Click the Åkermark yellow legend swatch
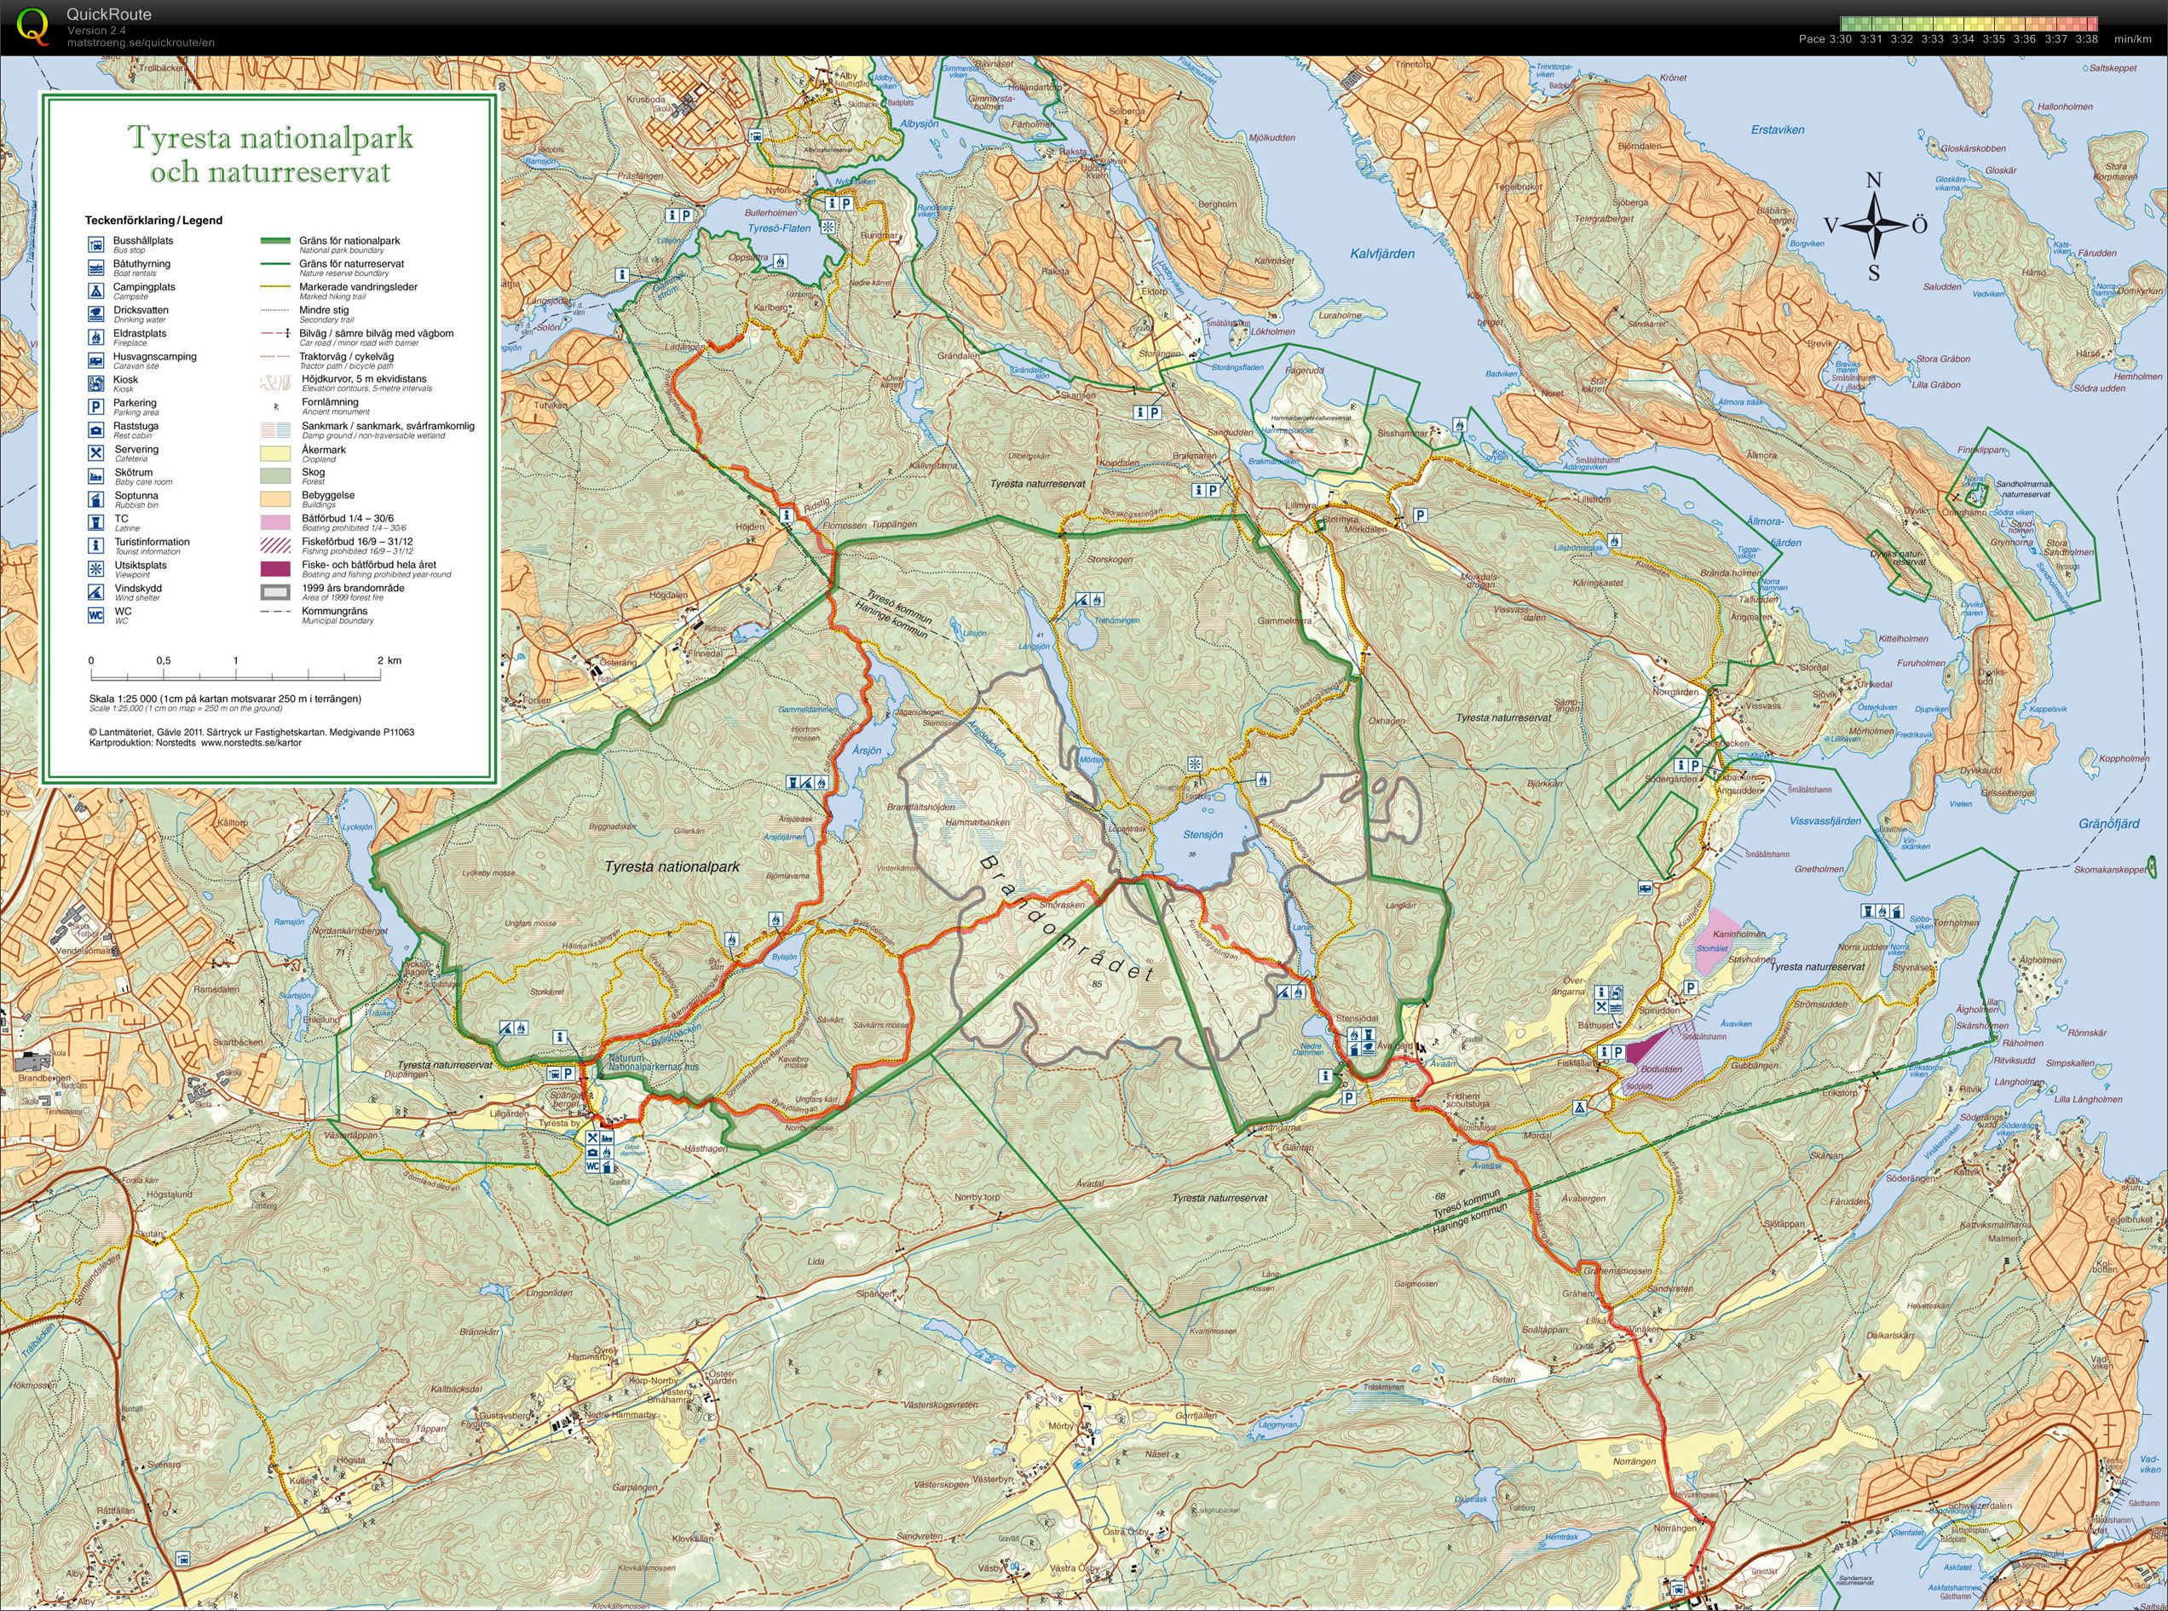This screenshot has width=2168, height=1611. (276, 453)
